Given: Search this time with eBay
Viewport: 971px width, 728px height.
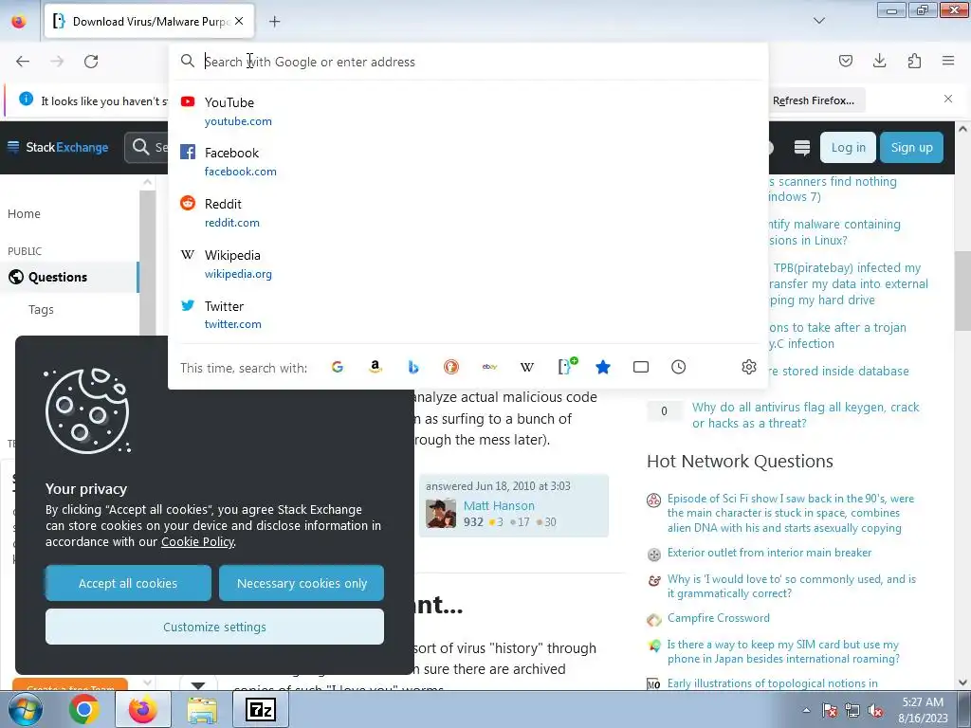Looking at the screenshot, I should click(489, 367).
